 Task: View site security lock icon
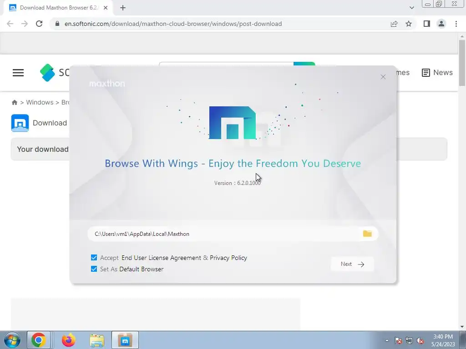point(57,24)
